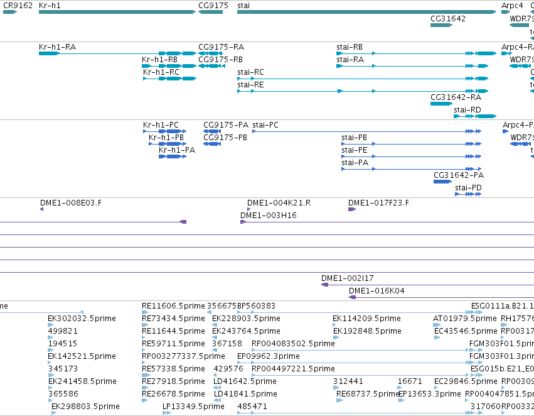Click the stai gene label
Screen dimensions: 534x416
point(243,6)
